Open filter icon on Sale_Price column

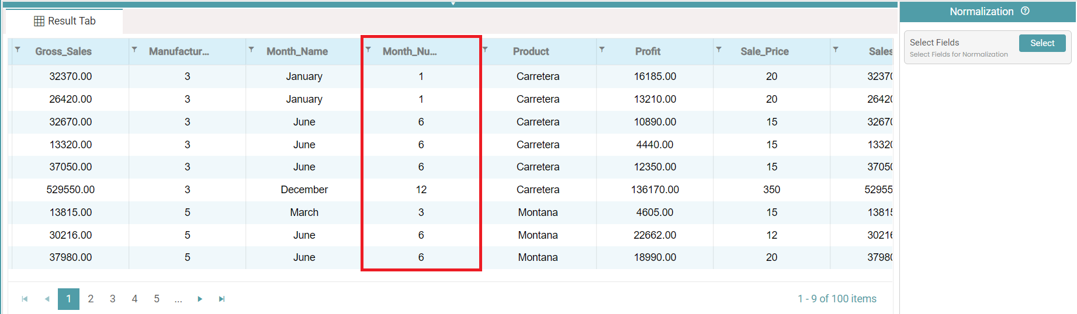click(719, 50)
